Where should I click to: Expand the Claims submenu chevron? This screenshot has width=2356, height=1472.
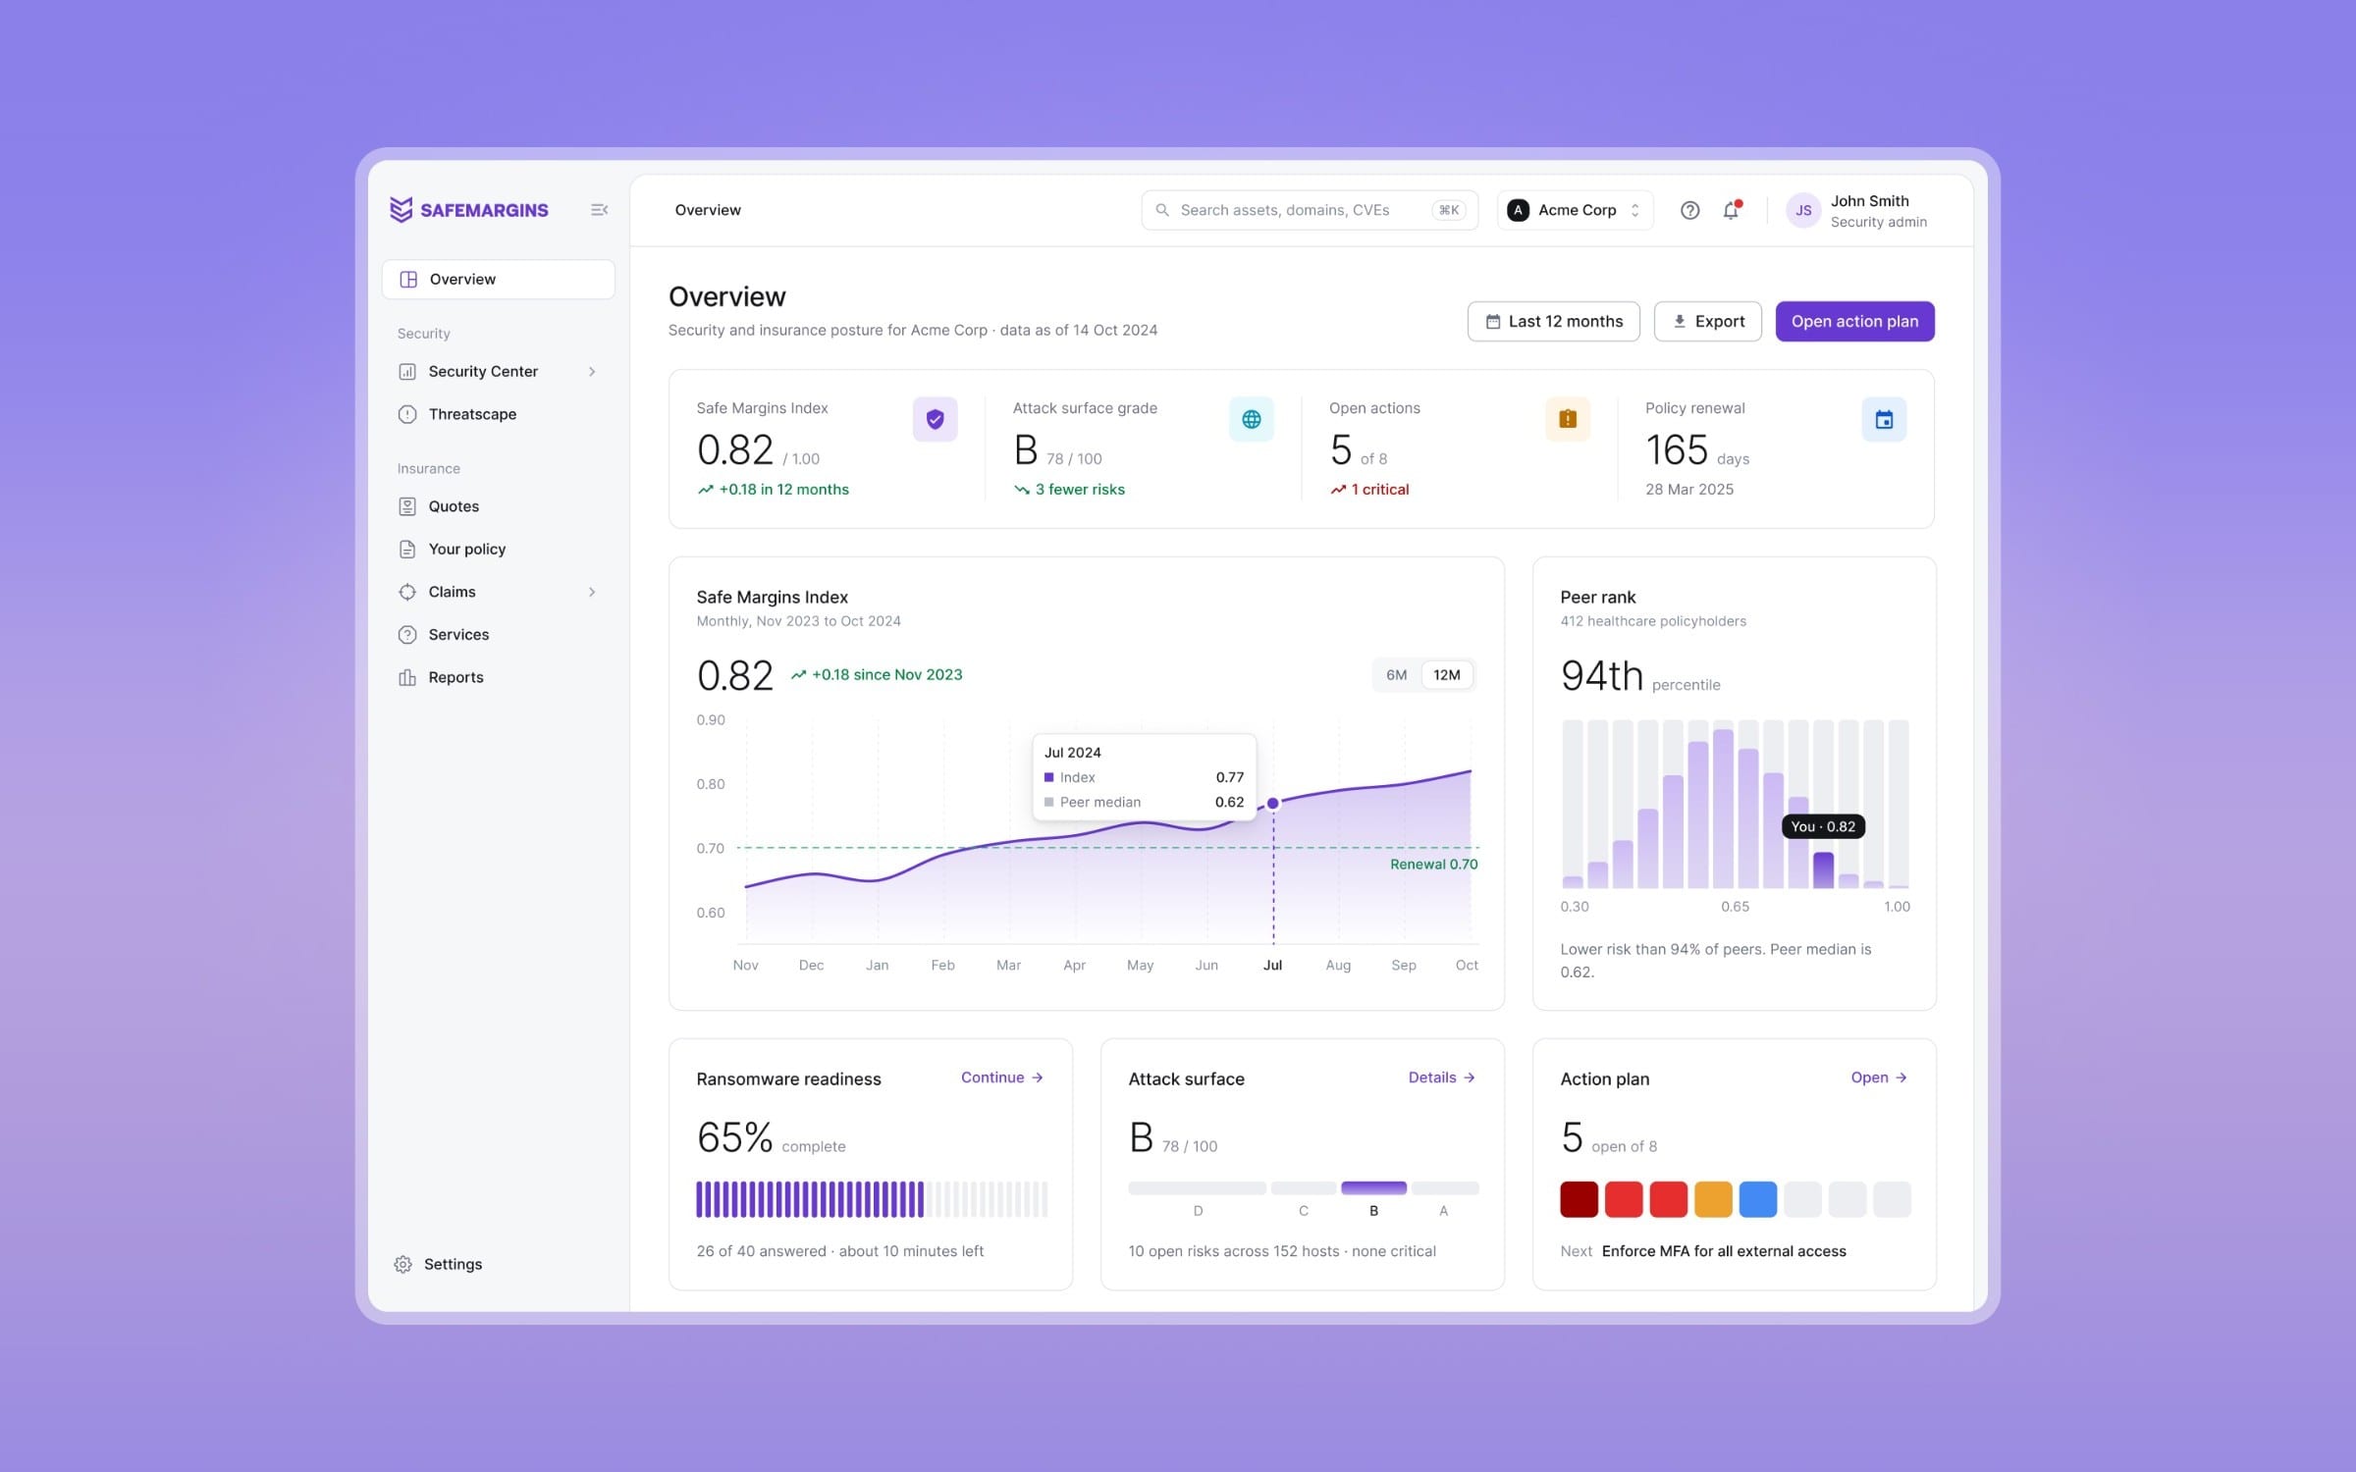[x=592, y=592]
